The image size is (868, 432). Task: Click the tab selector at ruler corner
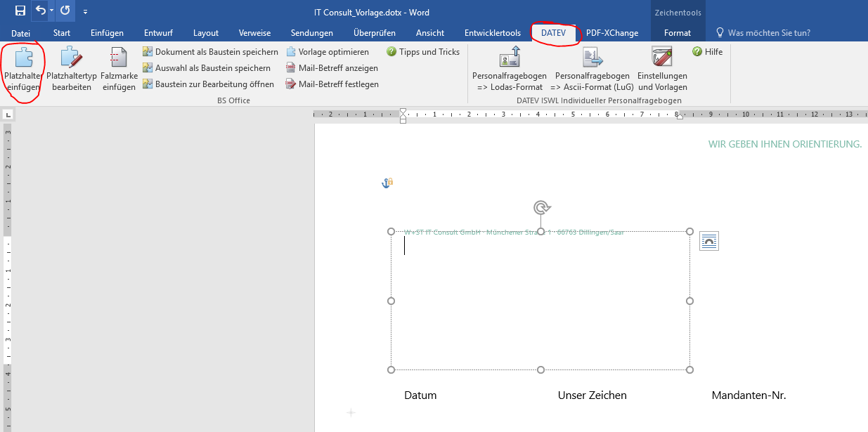(x=8, y=114)
